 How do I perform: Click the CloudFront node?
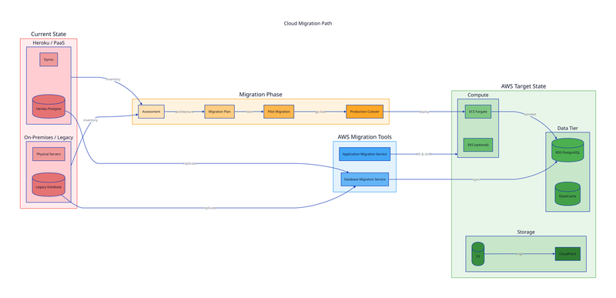pyautogui.click(x=567, y=254)
